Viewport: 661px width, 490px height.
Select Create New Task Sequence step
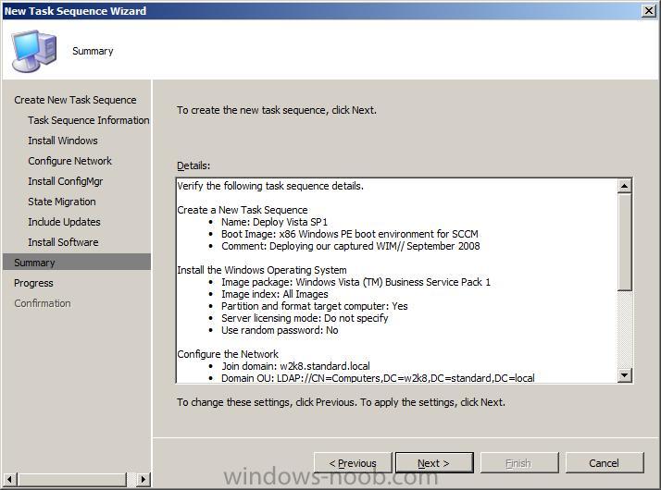click(x=75, y=100)
